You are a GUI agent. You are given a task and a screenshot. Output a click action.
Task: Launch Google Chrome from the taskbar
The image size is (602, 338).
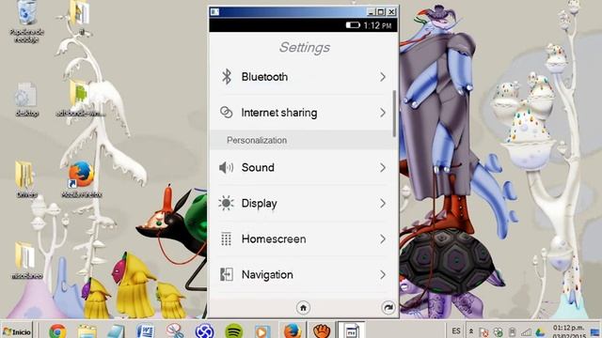click(57, 331)
